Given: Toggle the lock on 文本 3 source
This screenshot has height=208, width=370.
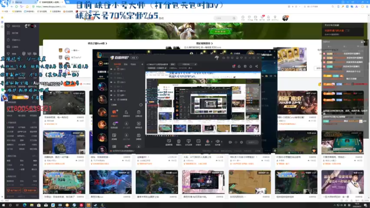Looking at the screenshot, I should click(x=115, y=82).
